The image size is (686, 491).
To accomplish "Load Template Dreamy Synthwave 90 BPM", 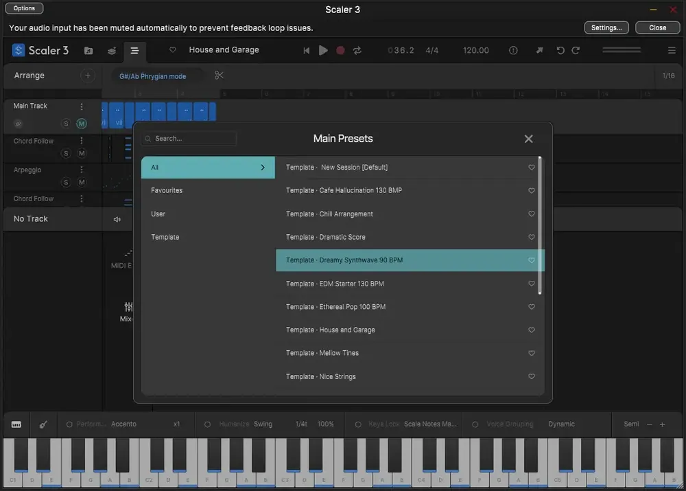I will point(410,260).
